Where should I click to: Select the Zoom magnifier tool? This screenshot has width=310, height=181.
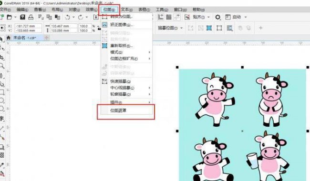2,66
